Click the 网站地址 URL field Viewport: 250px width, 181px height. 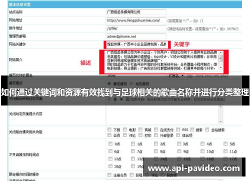[136, 20]
